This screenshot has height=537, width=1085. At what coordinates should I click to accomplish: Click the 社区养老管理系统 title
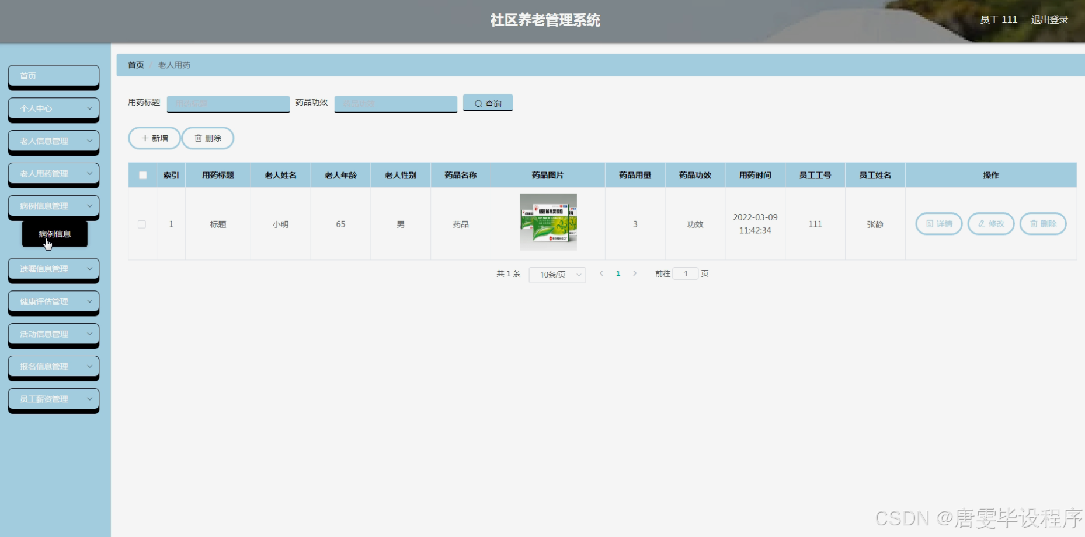(x=545, y=20)
